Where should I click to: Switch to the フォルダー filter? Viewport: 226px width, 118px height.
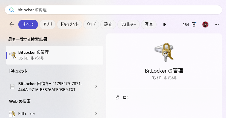pyautogui.click(x=128, y=24)
